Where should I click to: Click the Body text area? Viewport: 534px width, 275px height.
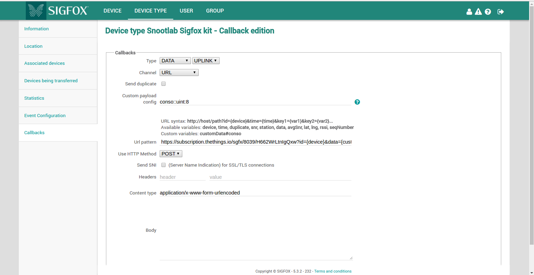(256, 230)
